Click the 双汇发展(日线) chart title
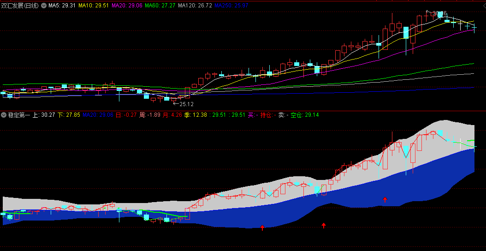 [x=20, y=6]
